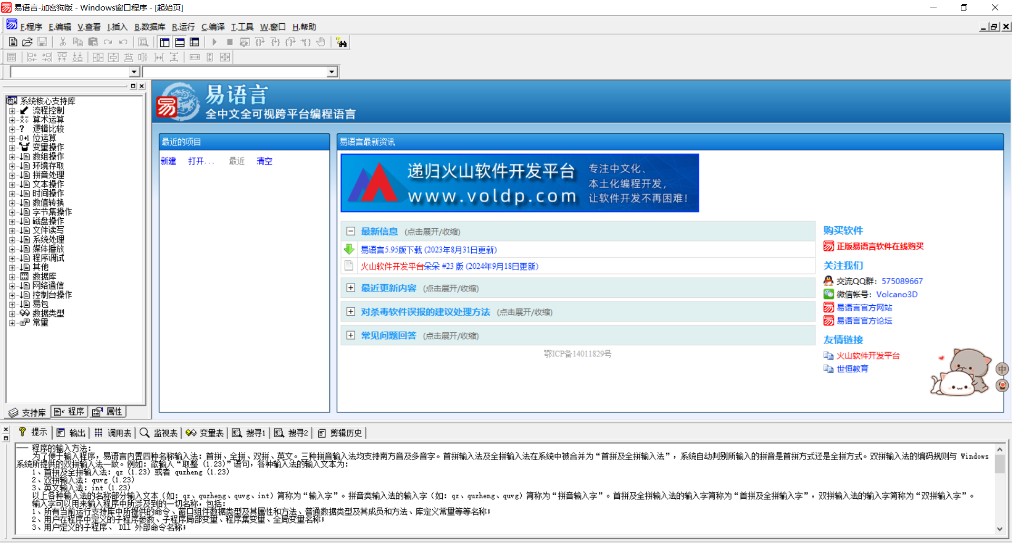Expand the 网络通信 tree node
This screenshot has width=1012, height=543.
click(12, 286)
